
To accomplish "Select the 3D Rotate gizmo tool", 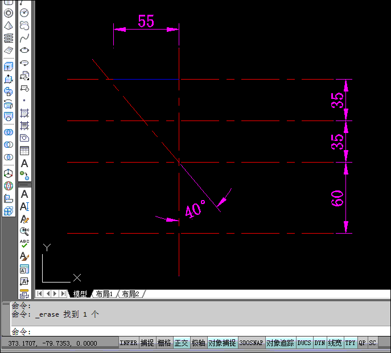I will [x=9, y=186].
